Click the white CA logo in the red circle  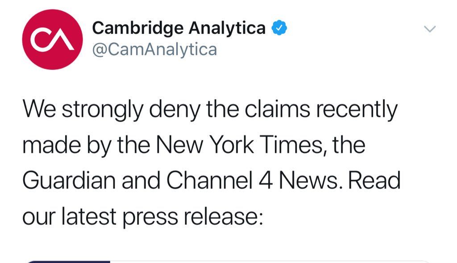53,40
